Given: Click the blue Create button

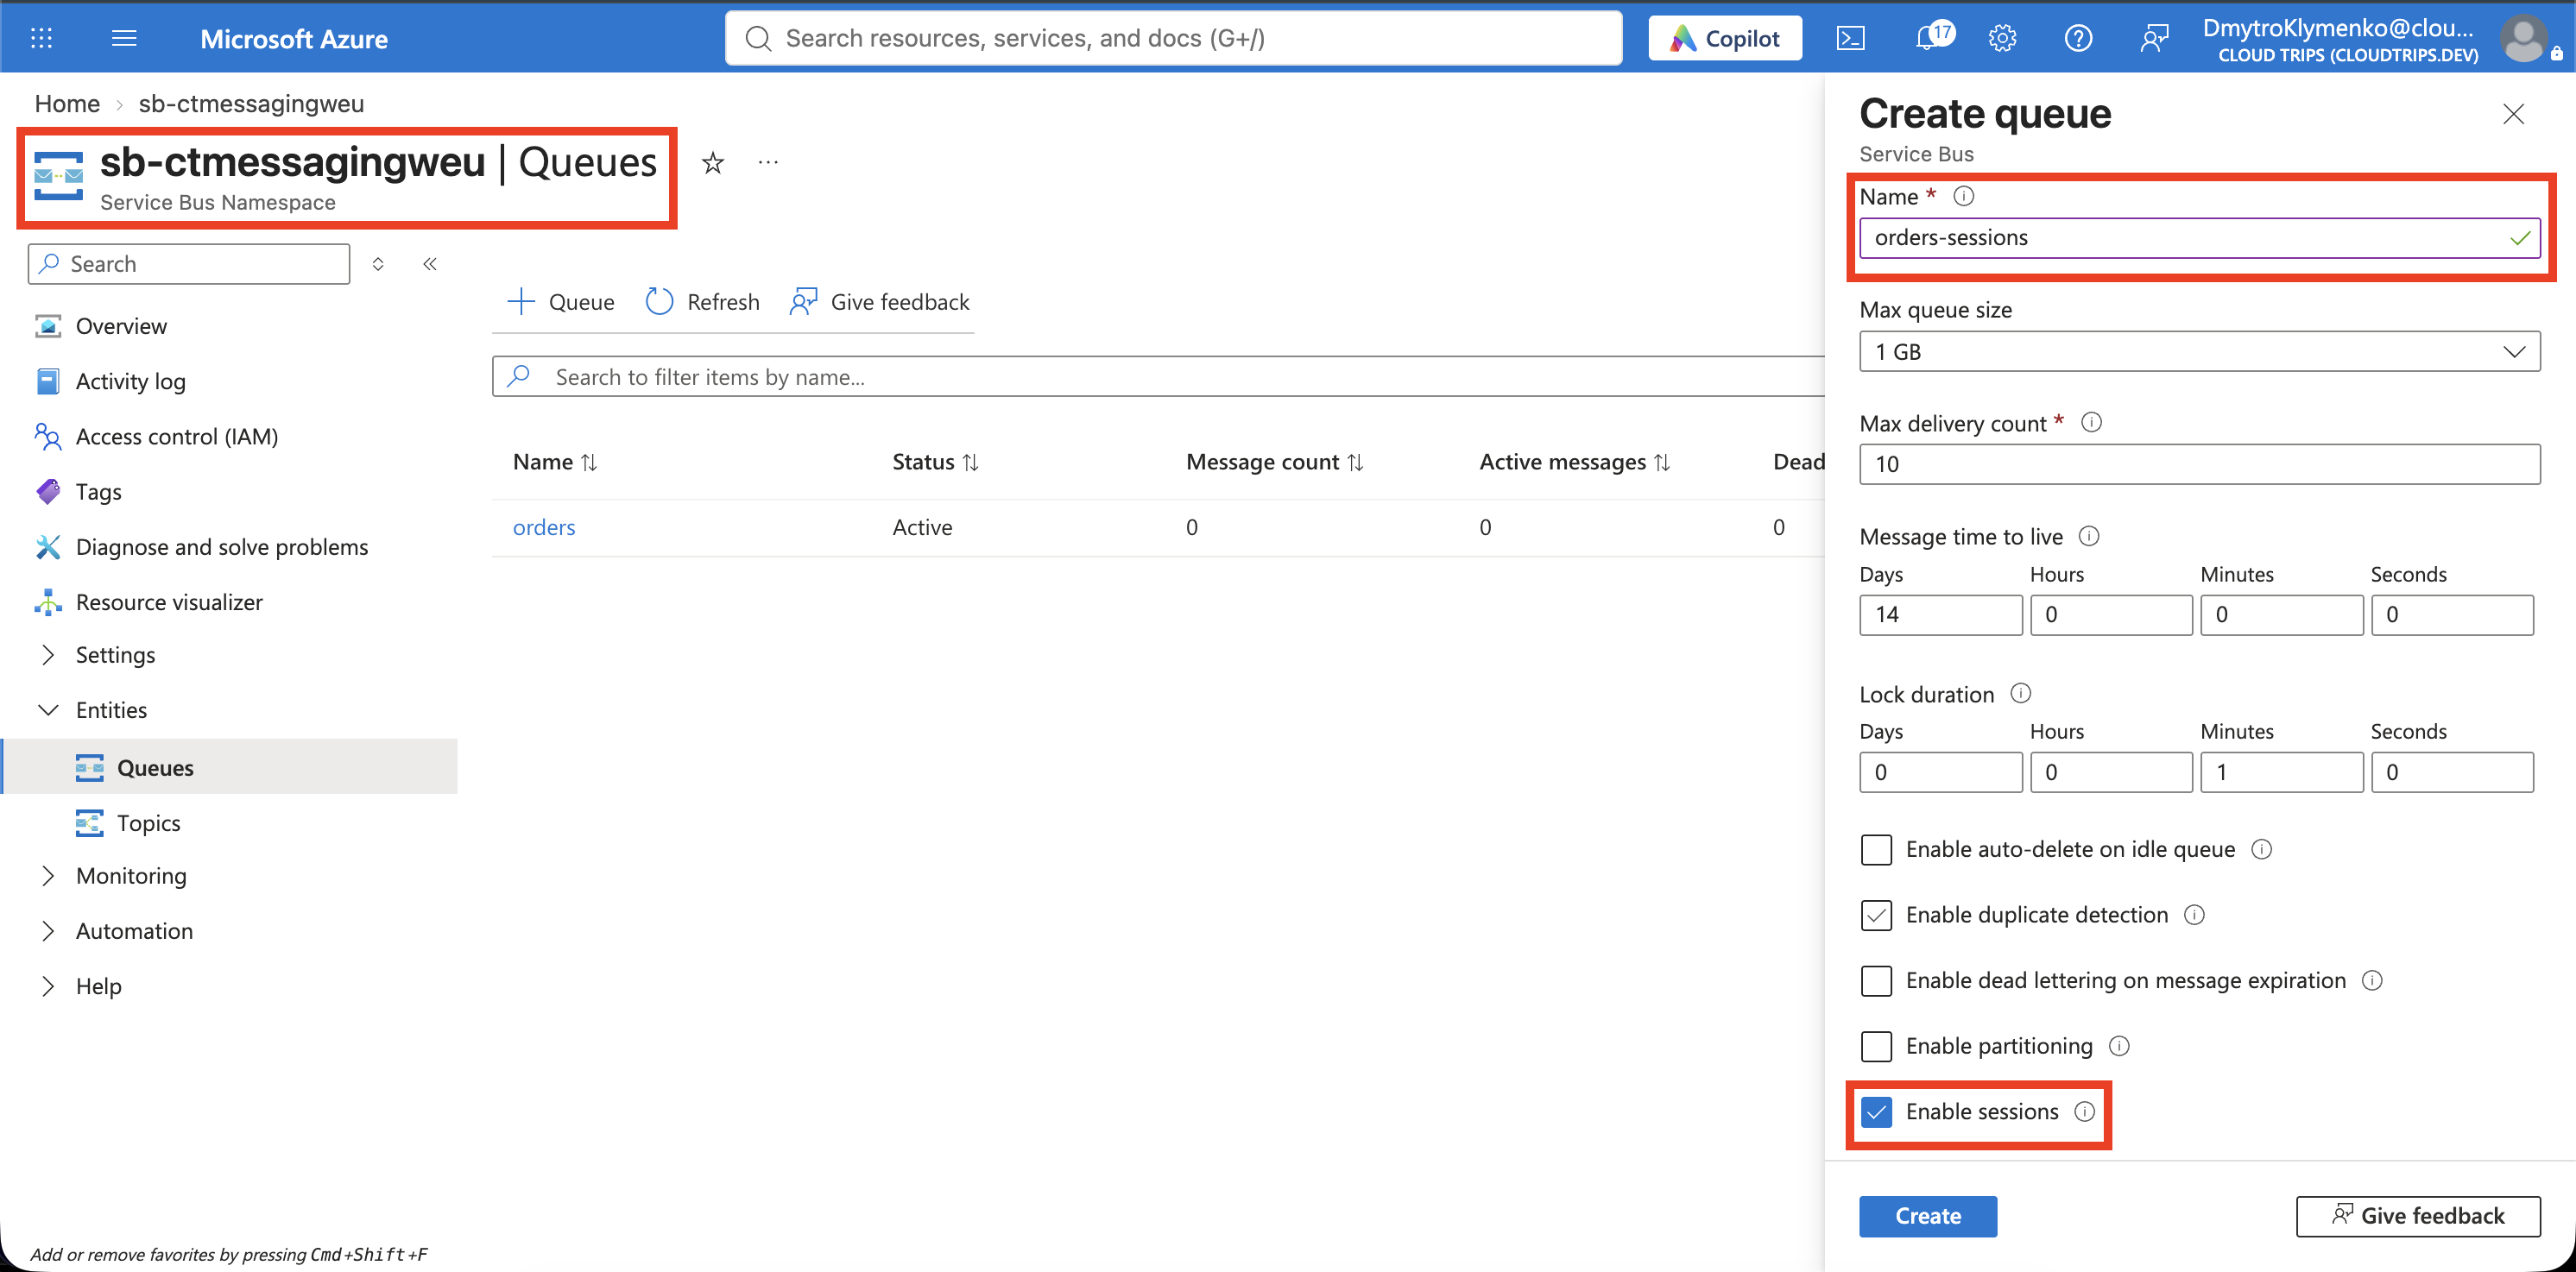Looking at the screenshot, I should tap(1928, 1216).
